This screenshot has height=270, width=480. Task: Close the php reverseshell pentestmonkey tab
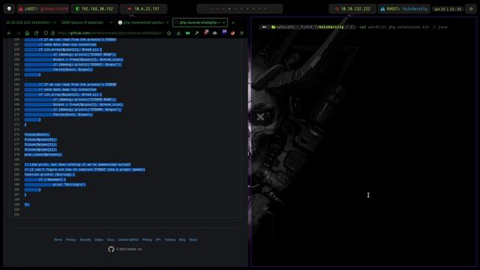167,22
